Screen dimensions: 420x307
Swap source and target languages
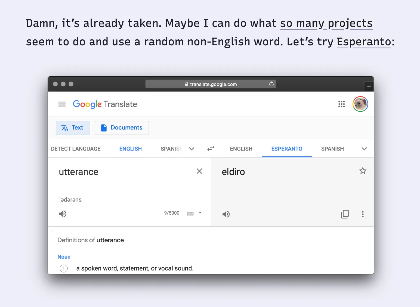click(211, 149)
